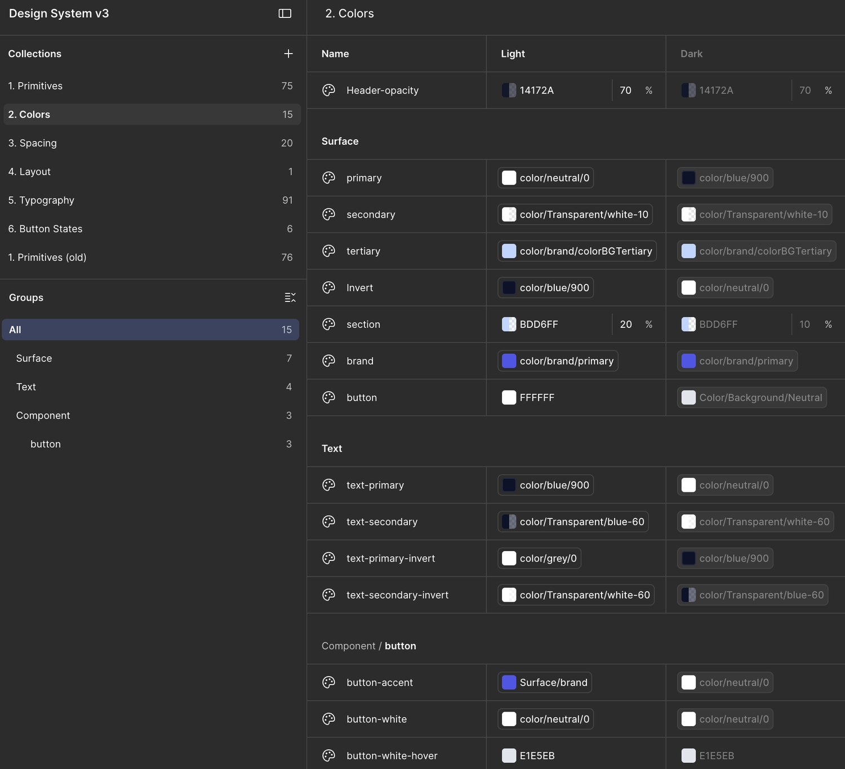Click palette icon for section variable

pyautogui.click(x=329, y=324)
